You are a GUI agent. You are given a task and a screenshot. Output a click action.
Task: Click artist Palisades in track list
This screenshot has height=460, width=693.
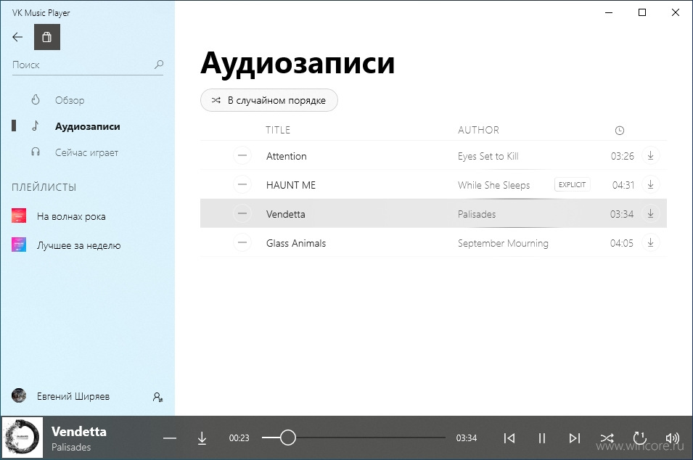pyautogui.click(x=477, y=214)
